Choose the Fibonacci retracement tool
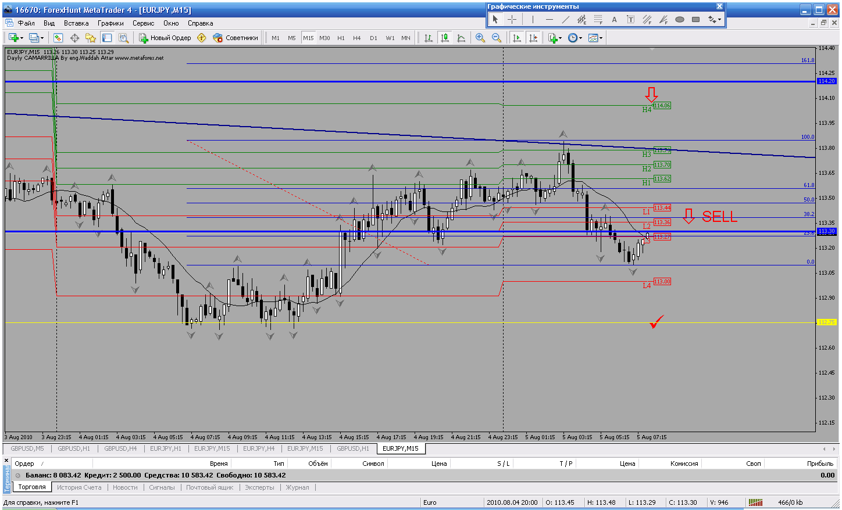Viewport: 842px width, 510px height. [598, 19]
